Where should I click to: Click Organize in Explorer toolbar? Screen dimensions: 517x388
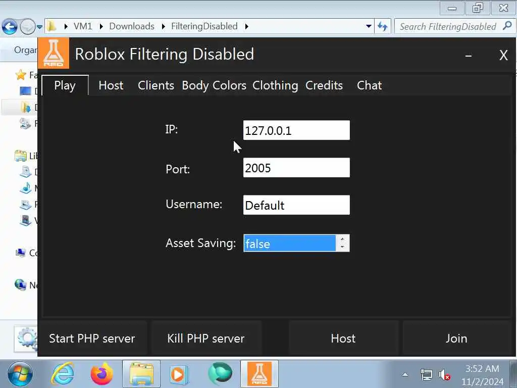tap(26, 50)
